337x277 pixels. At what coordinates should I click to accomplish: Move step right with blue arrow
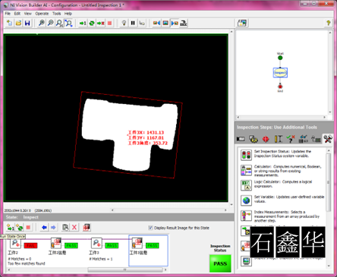53,228
